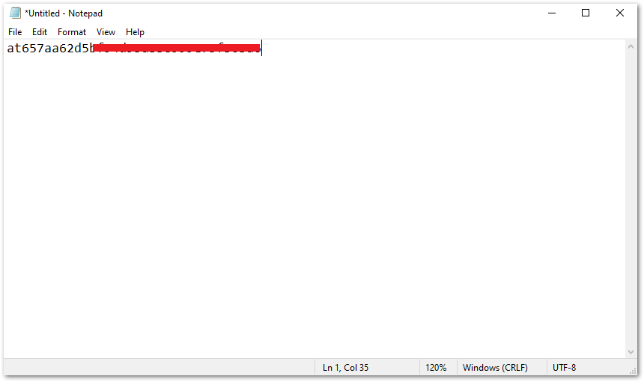Viewport: 644px width, 382px height.
Task: Click the resize grip in the status bar corner
Action: 633,371
